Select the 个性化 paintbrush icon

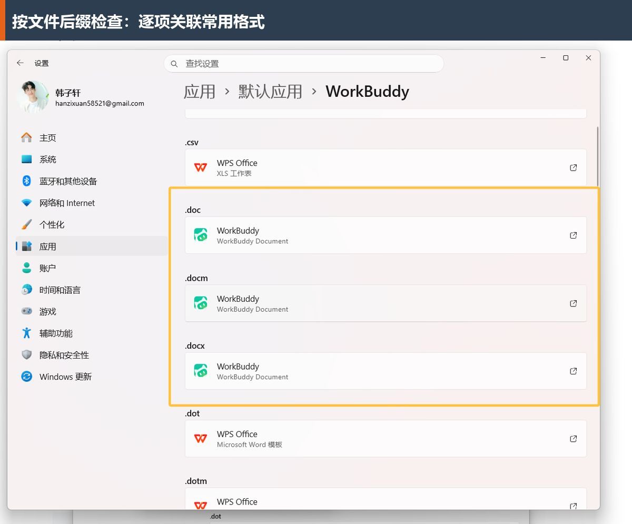[x=26, y=224]
